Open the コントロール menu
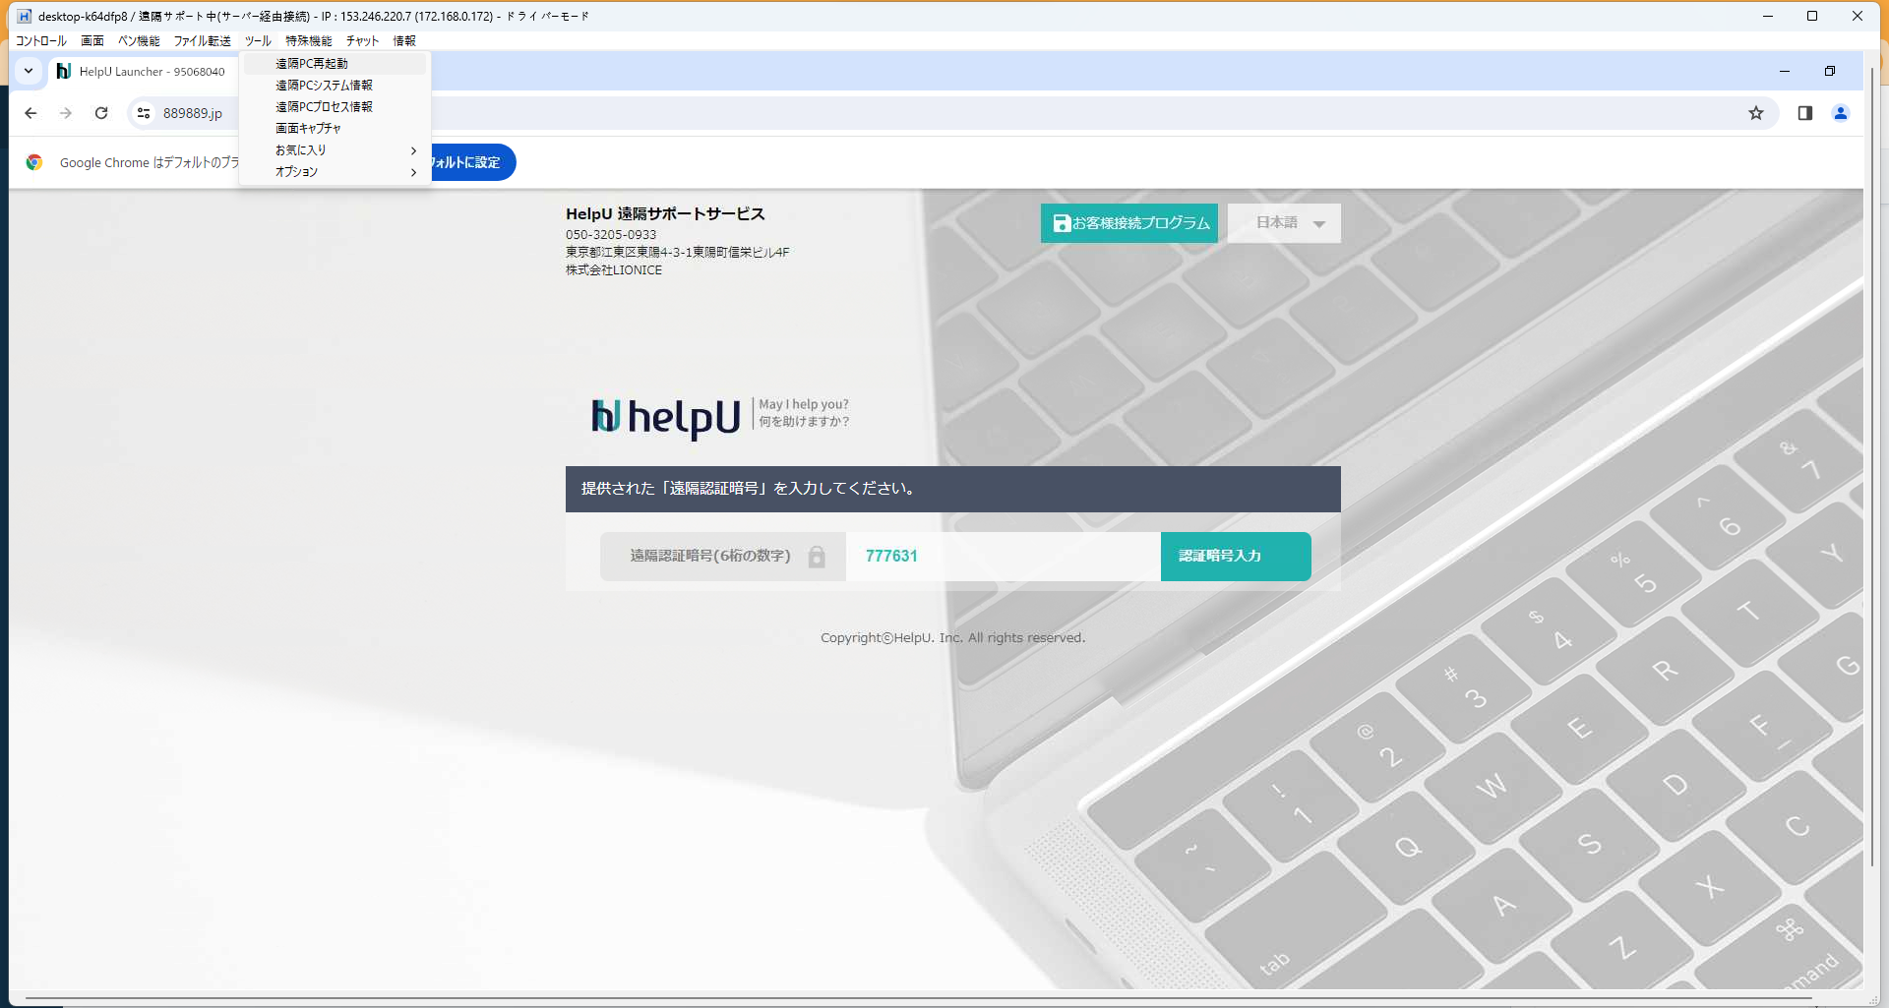The height and width of the screenshot is (1008, 1889). click(41, 40)
